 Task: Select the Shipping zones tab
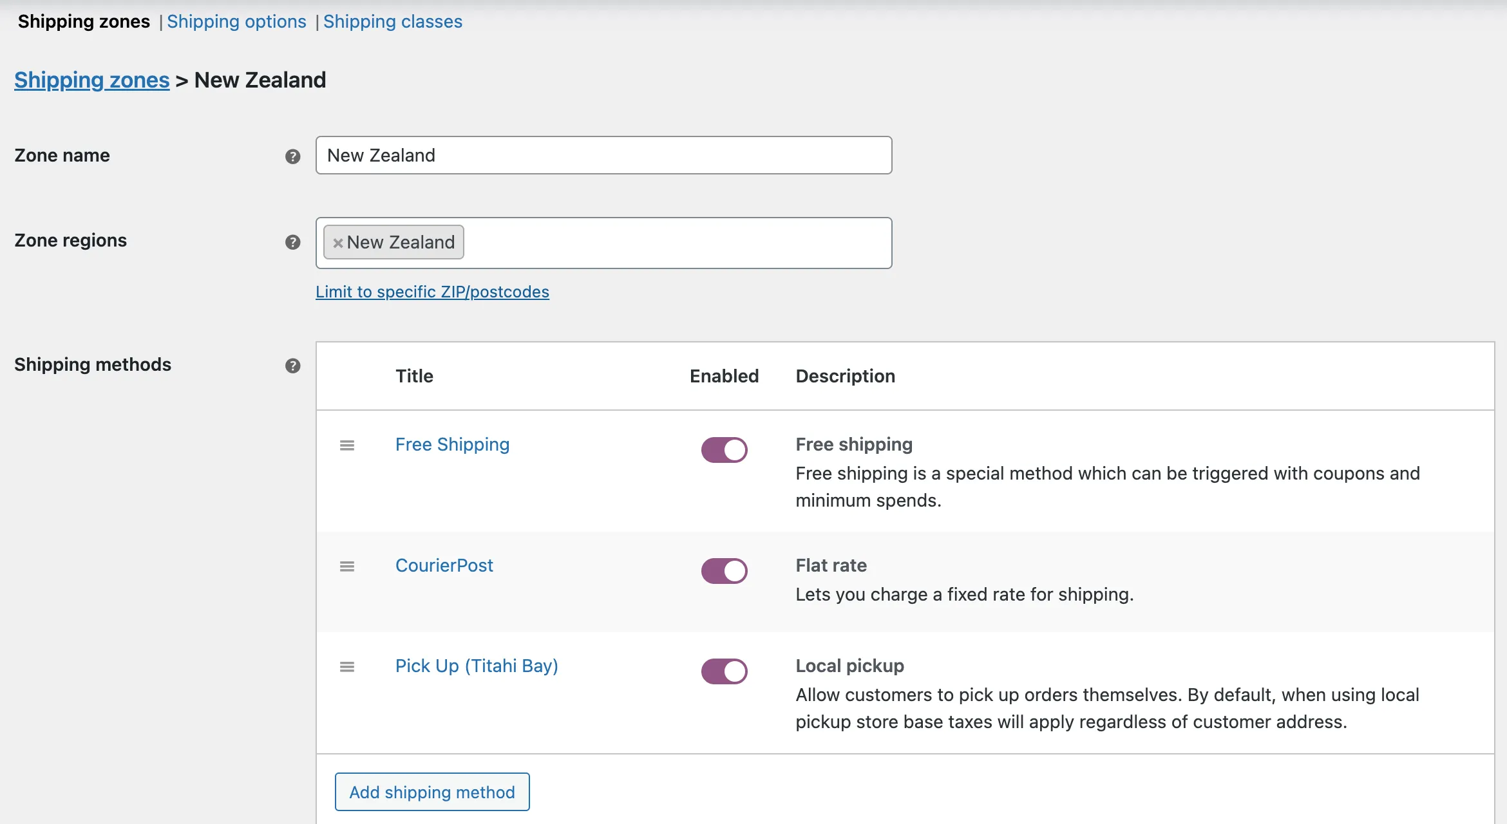[84, 21]
